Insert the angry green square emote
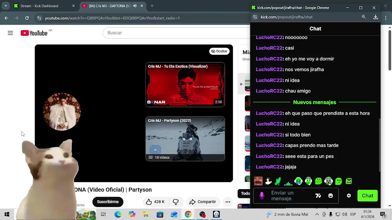Screen dimensions: 392x220 [x=349, y=181]
